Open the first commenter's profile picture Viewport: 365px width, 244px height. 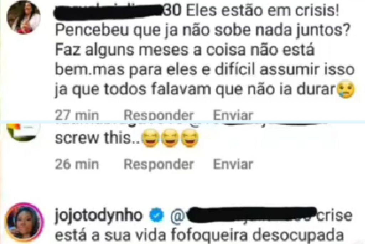point(23,17)
